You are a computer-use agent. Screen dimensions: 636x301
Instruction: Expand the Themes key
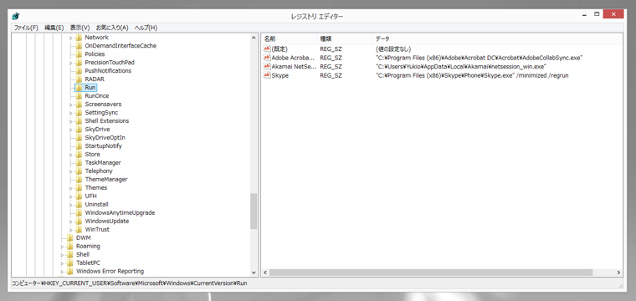(70, 187)
